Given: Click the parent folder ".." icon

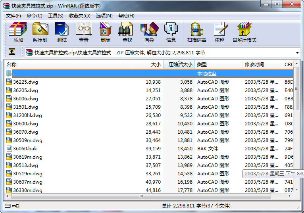Looking at the screenshot, I should 9,73.
